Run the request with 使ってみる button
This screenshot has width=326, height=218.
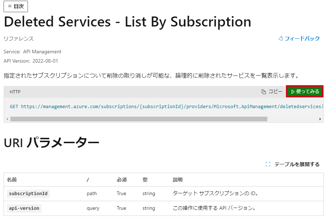[305, 92]
